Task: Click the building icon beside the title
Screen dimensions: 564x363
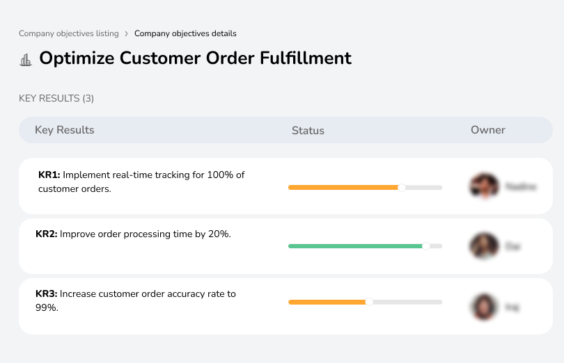Action: (26, 60)
